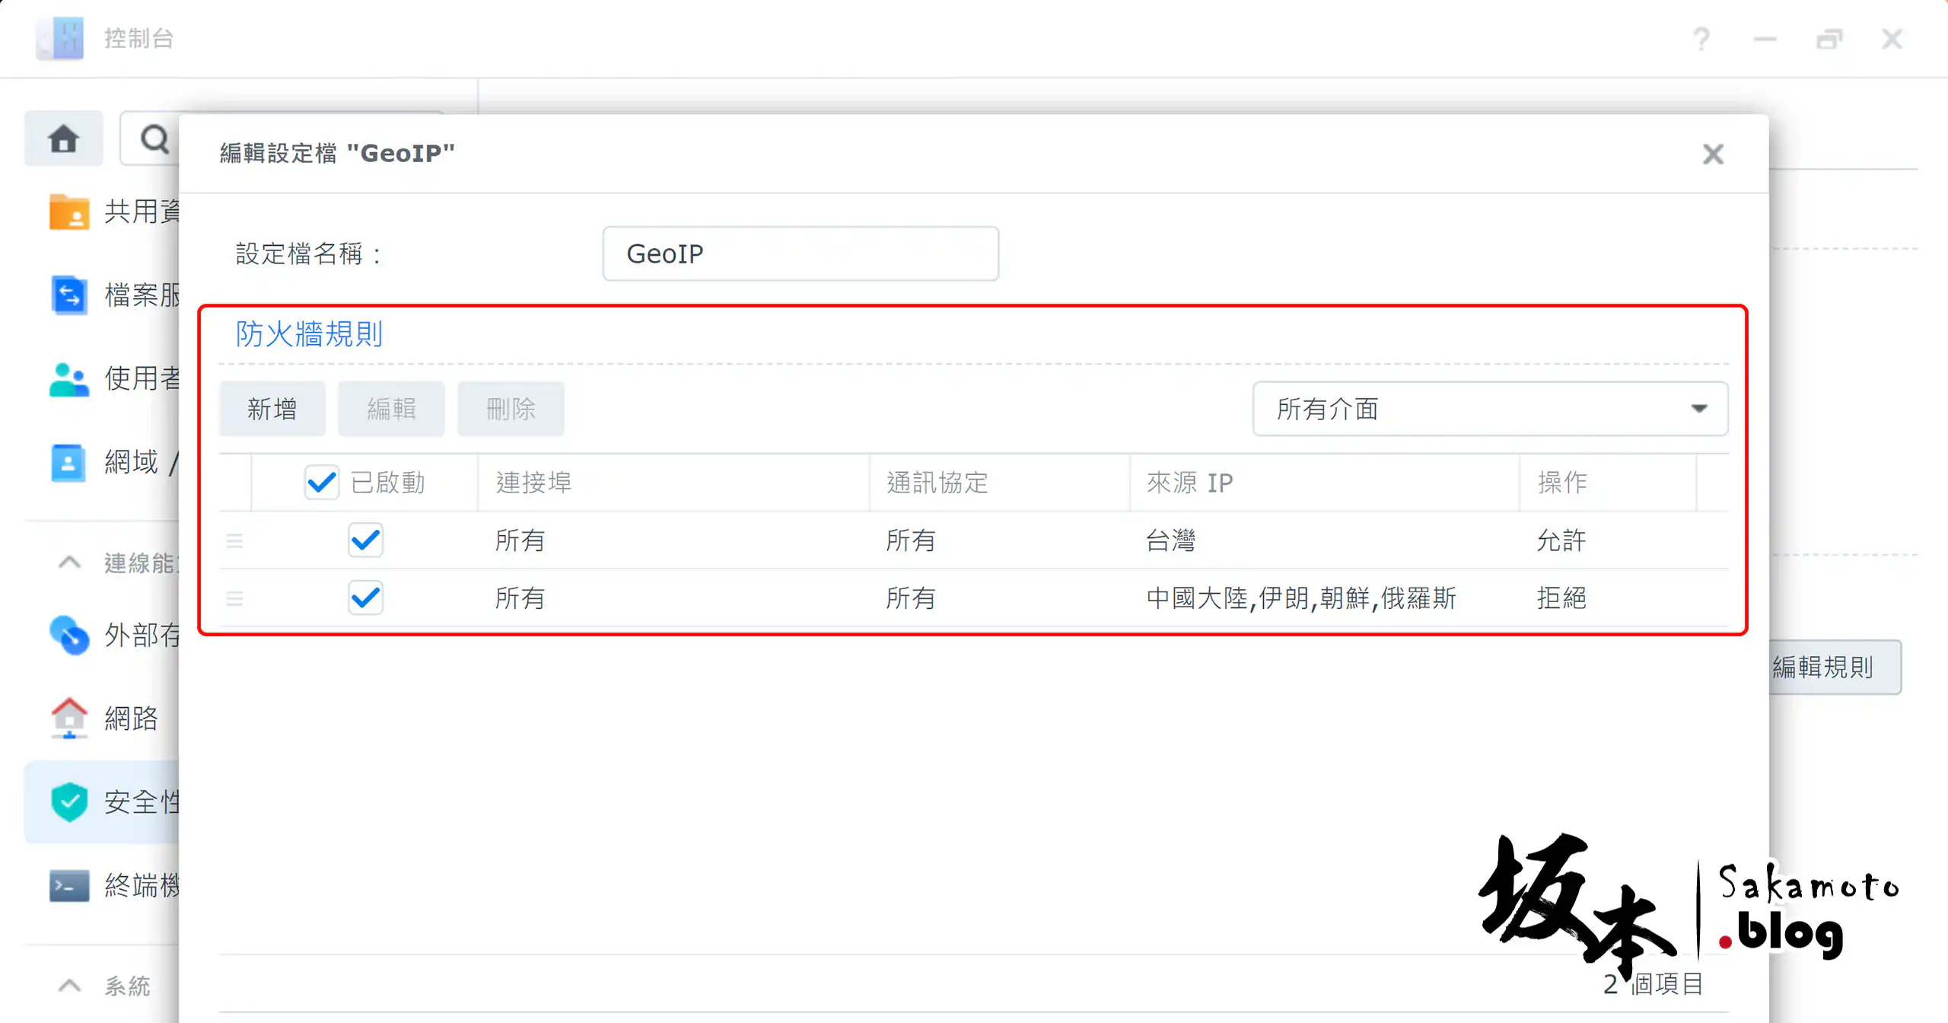
Task: Open the Network (網路) house icon
Action: point(68,718)
